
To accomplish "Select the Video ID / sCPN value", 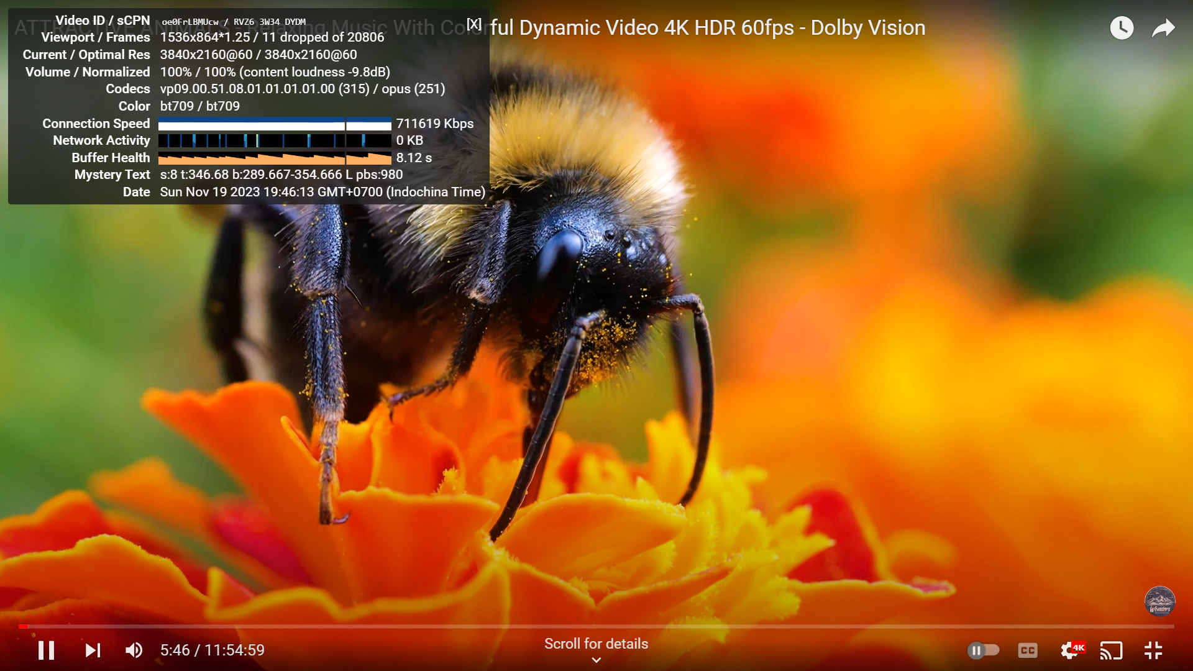I will (234, 22).
